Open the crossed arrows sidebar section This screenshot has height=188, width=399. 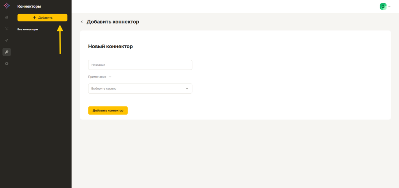pyautogui.click(x=7, y=29)
